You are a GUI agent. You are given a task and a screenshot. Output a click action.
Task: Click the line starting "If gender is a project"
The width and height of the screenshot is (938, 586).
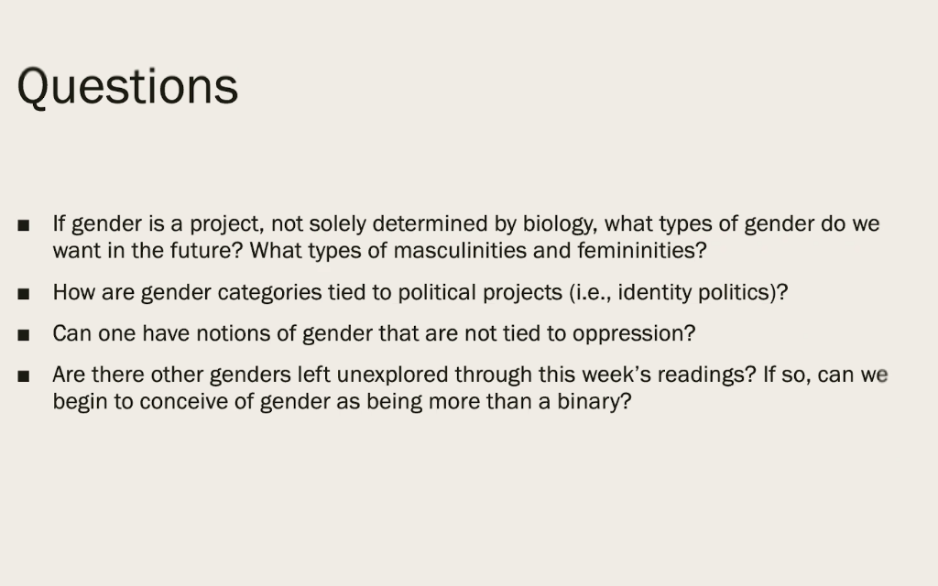(466, 224)
